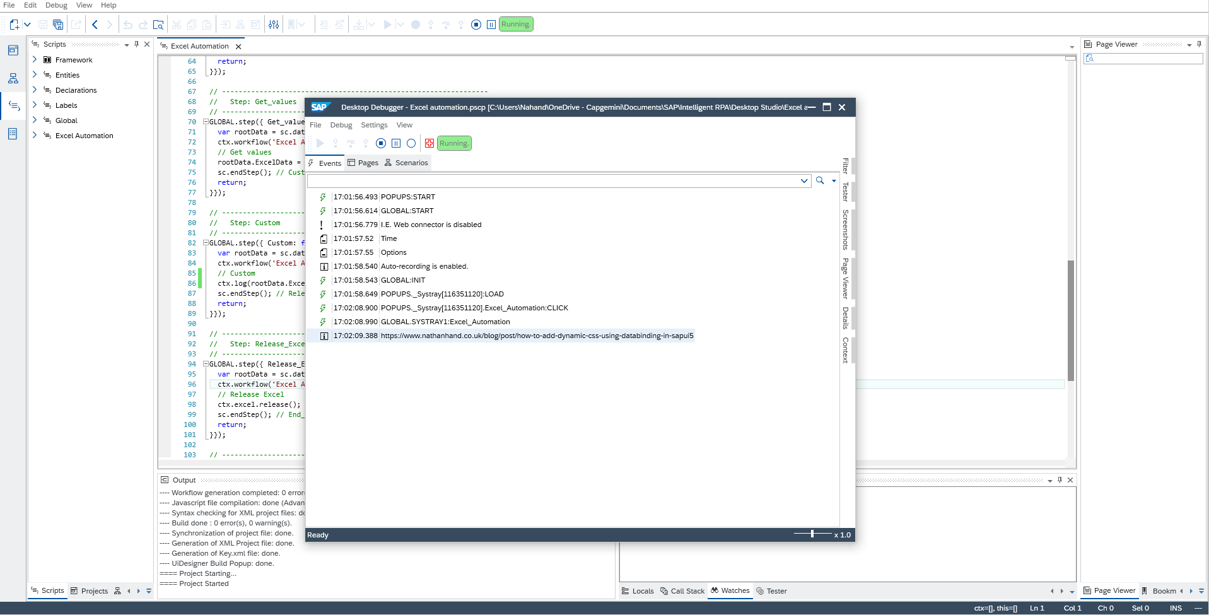The width and height of the screenshot is (1209, 615).
Task: Switch to the Projects tab at bottom left
Action: click(90, 591)
